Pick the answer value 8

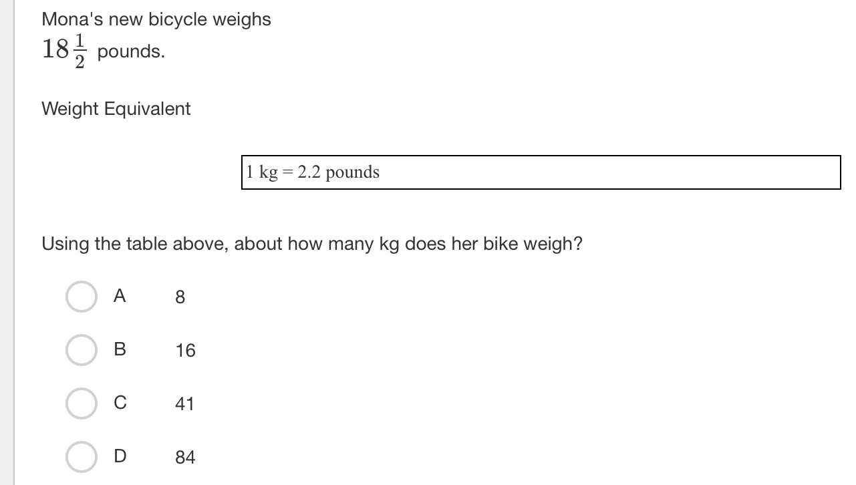(x=180, y=297)
